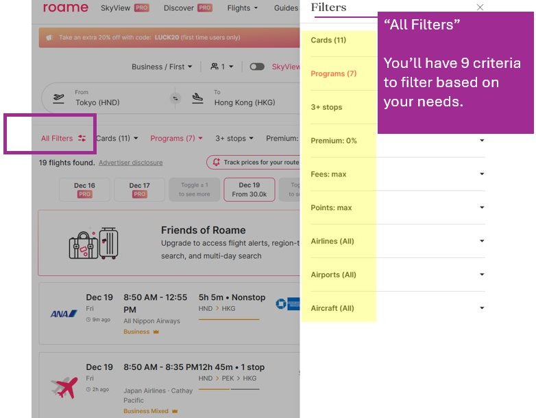Open the Advertiser disclosure link

(131, 163)
